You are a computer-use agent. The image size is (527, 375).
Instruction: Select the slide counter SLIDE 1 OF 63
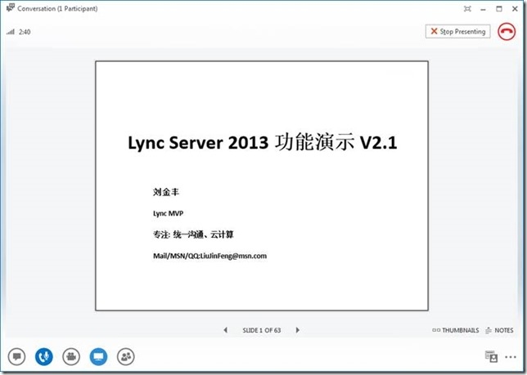click(x=262, y=330)
